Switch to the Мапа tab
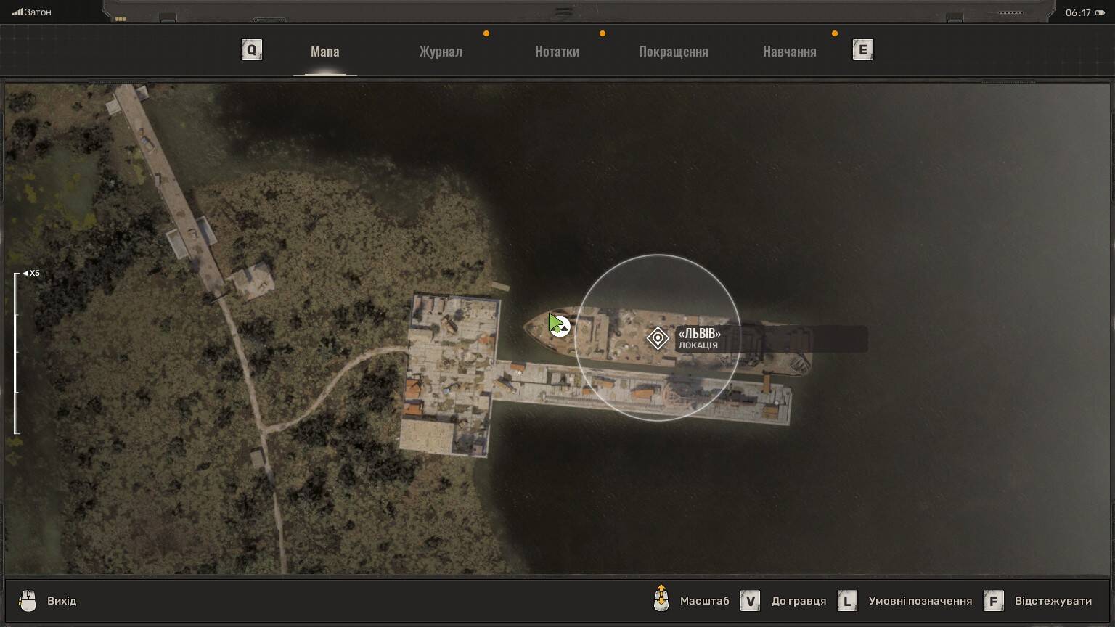 (324, 52)
